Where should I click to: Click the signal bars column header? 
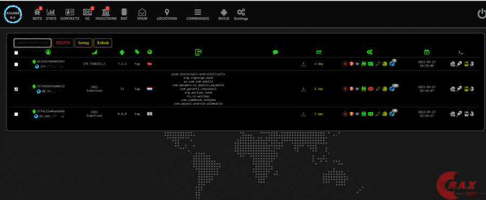[x=94, y=52]
